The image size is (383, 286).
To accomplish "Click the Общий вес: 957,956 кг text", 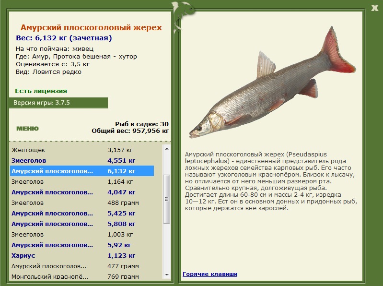I will (x=130, y=131).
